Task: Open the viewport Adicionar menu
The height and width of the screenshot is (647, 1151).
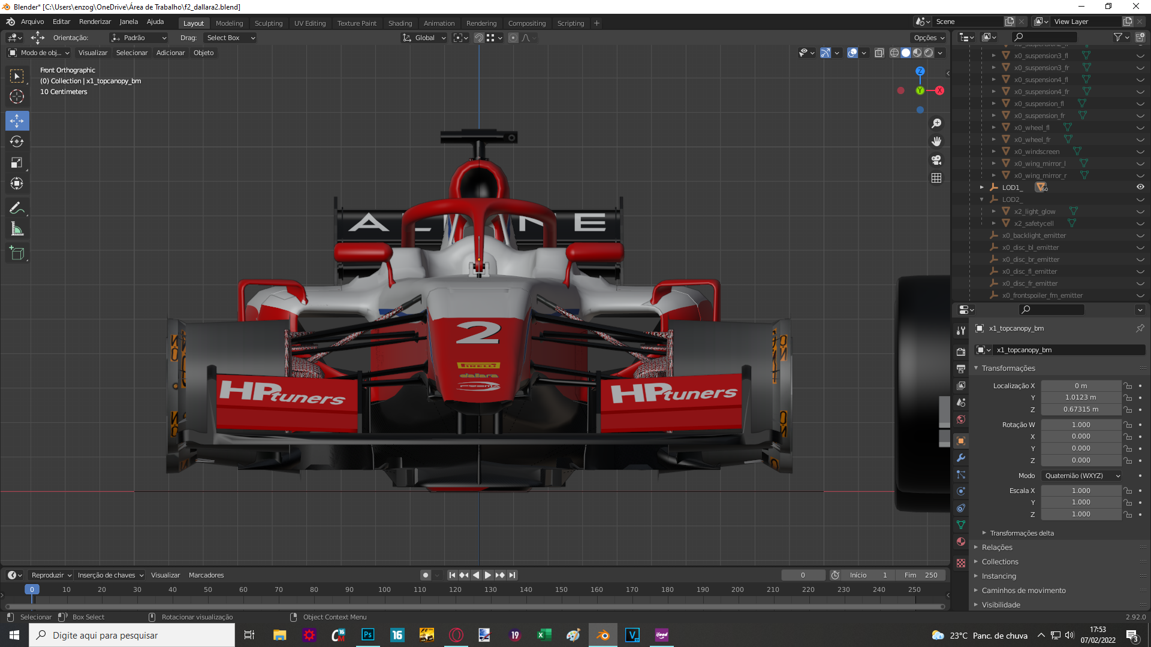Action: click(x=170, y=53)
